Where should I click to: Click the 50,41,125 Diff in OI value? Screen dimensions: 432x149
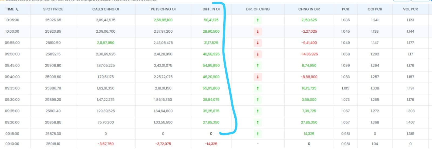pyautogui.click(x=211, y=20)
